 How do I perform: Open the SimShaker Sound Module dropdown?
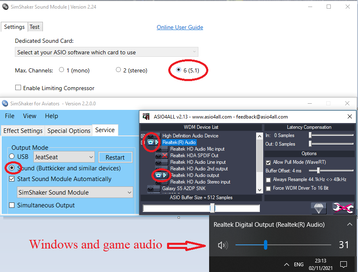(75, 193)
